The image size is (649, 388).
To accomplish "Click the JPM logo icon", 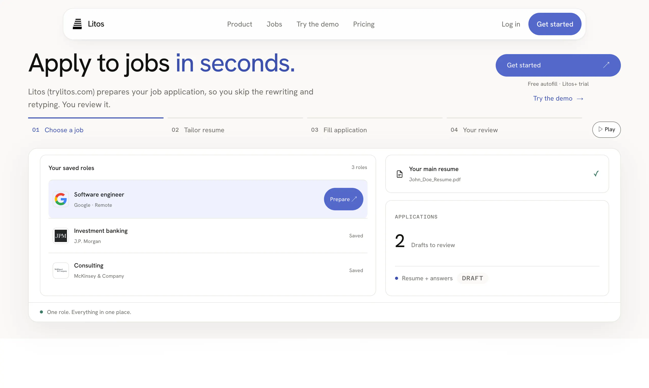I will click(61, 236).
